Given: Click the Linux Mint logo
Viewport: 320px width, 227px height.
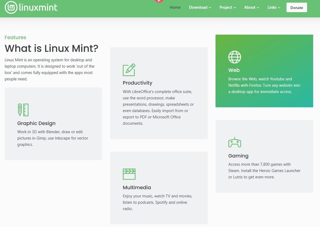Looking at the screenshot, I should [x=31, y=7].
